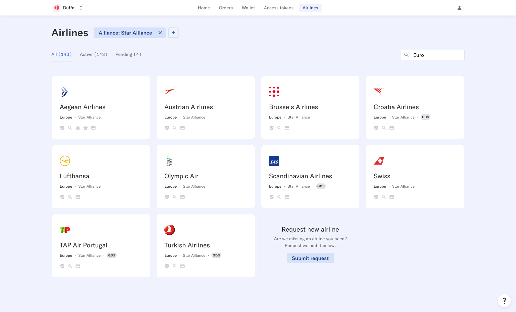The width and height of the screenshot is (516, 312).
Task: Open the Swiss airline card
Action: pyautogui.click(x=415, y=177)
